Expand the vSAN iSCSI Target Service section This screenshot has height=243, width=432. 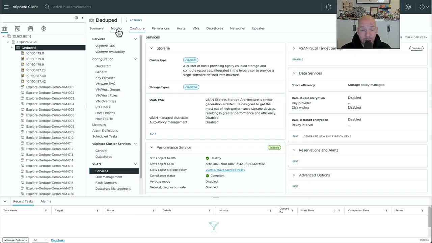[x=294, y=48]
